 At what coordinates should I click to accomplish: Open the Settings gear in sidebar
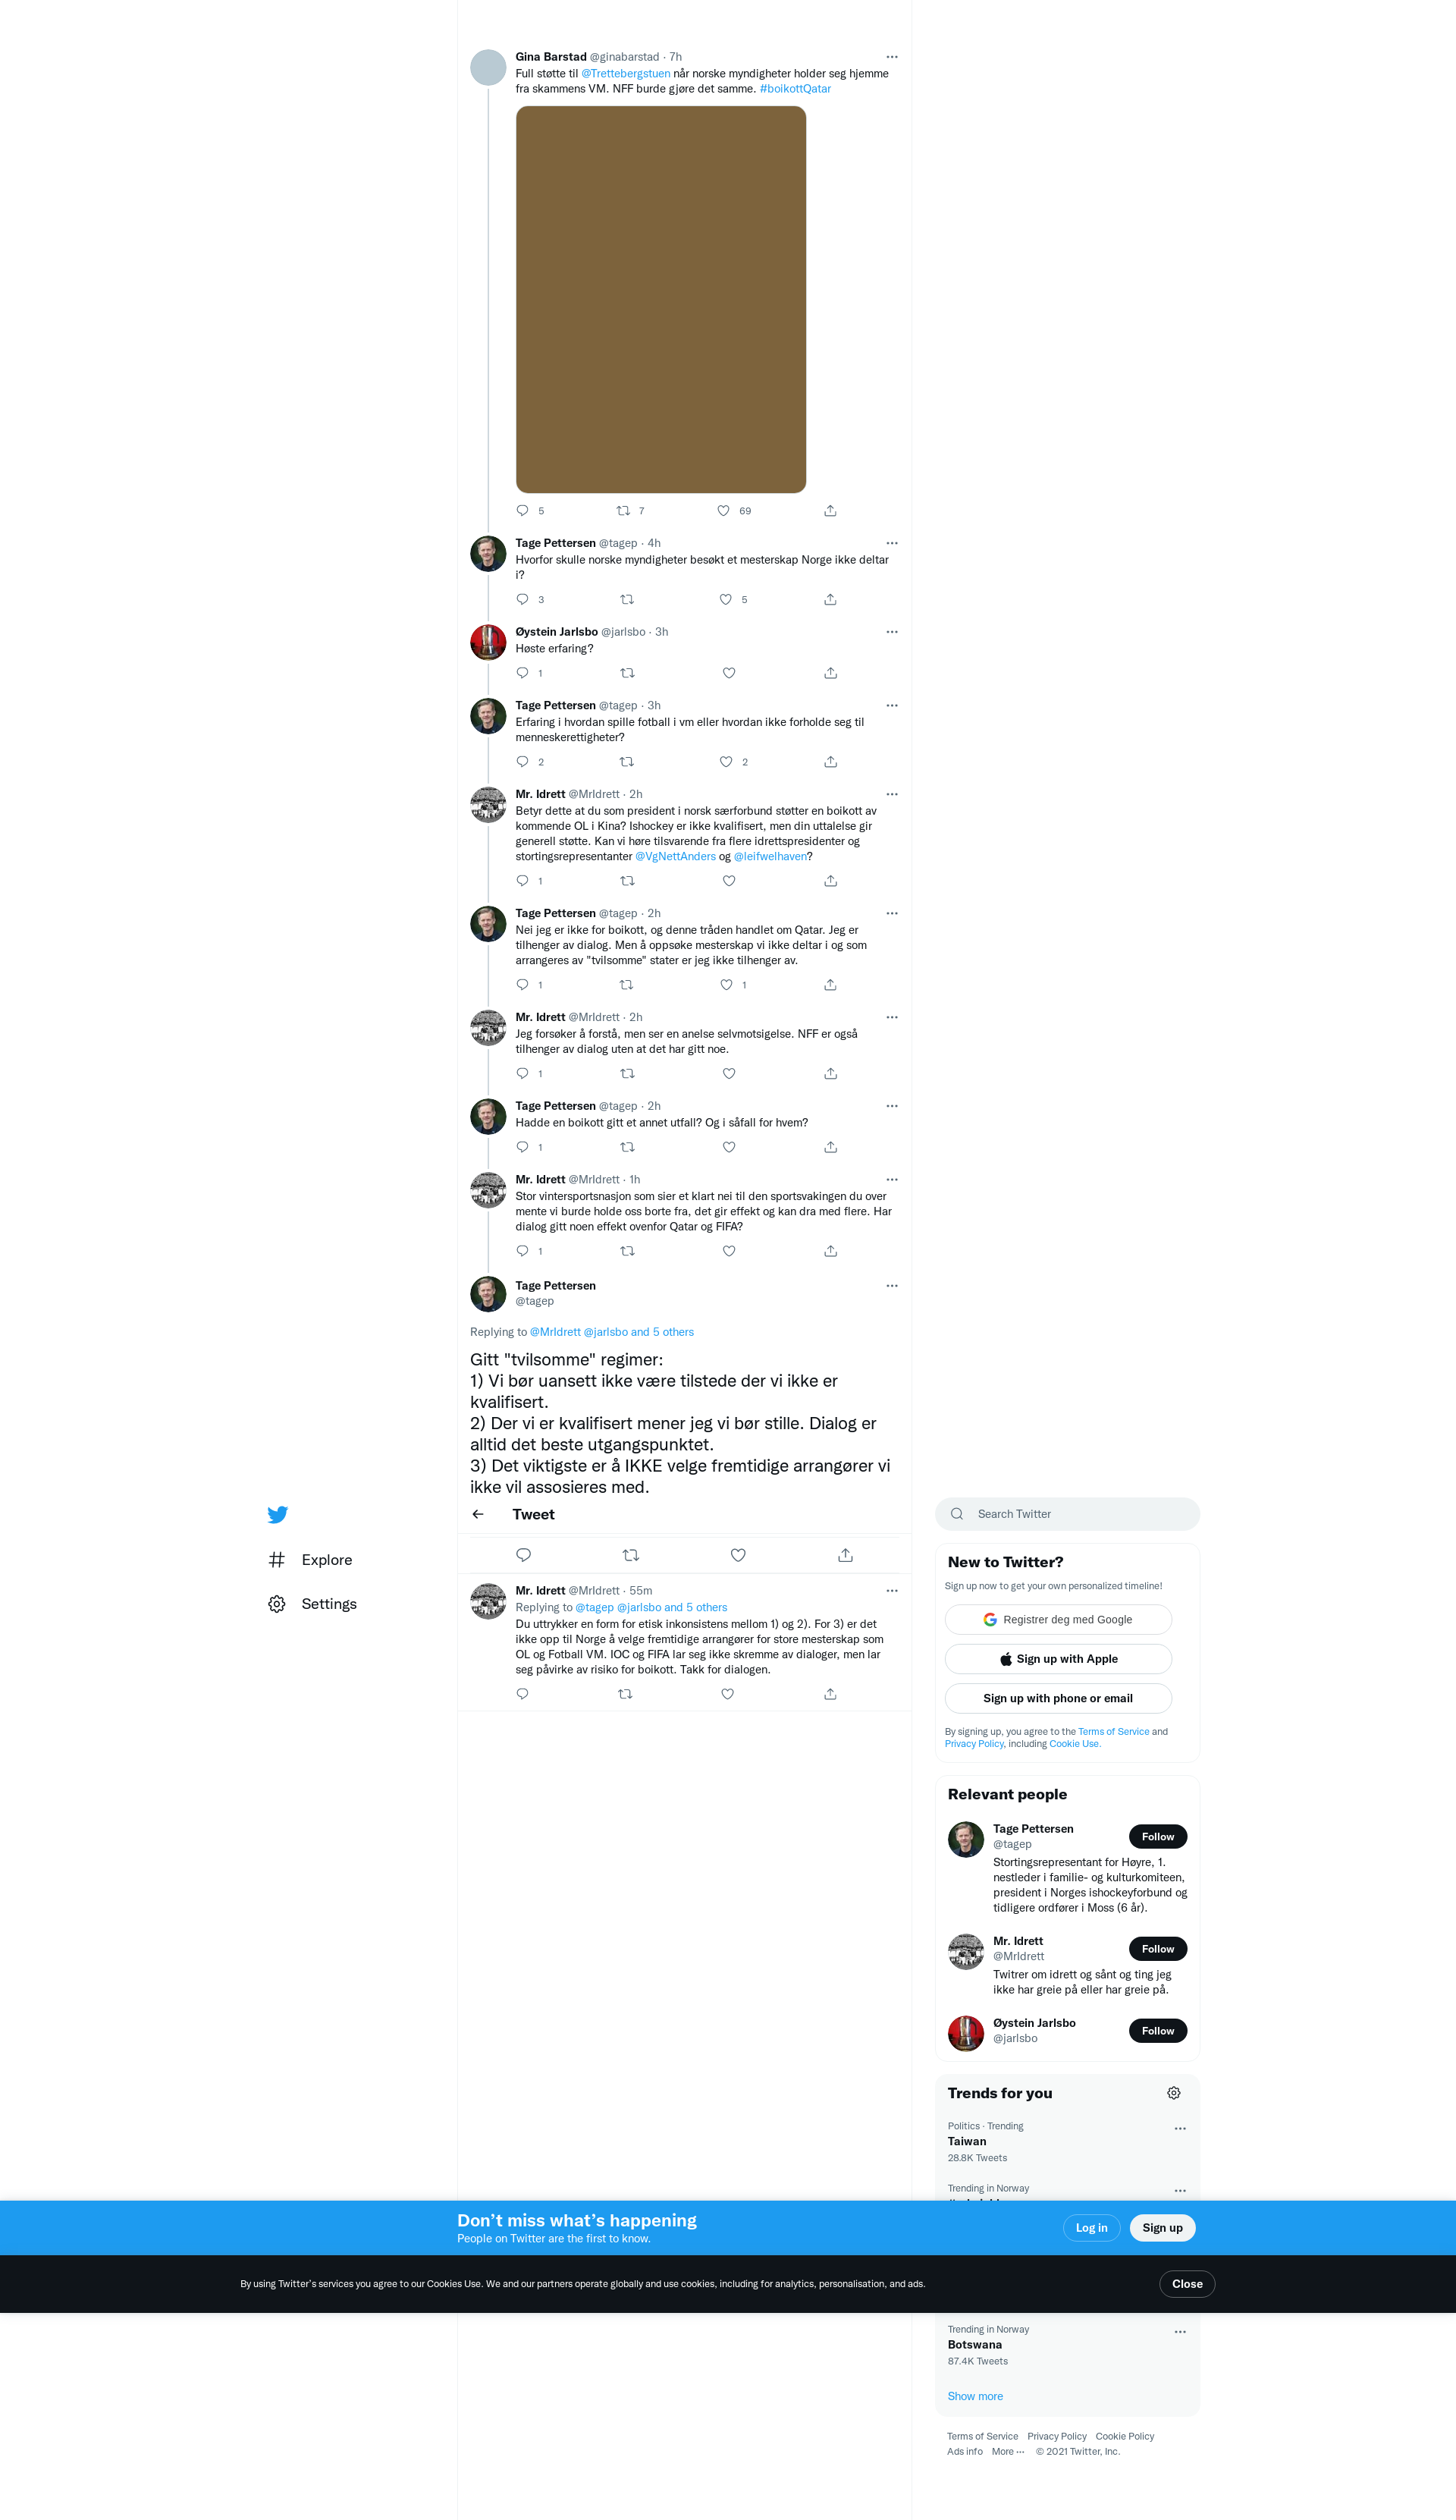[277, 1604]
